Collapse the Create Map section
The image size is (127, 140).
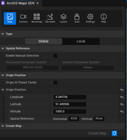click(3, 126)
